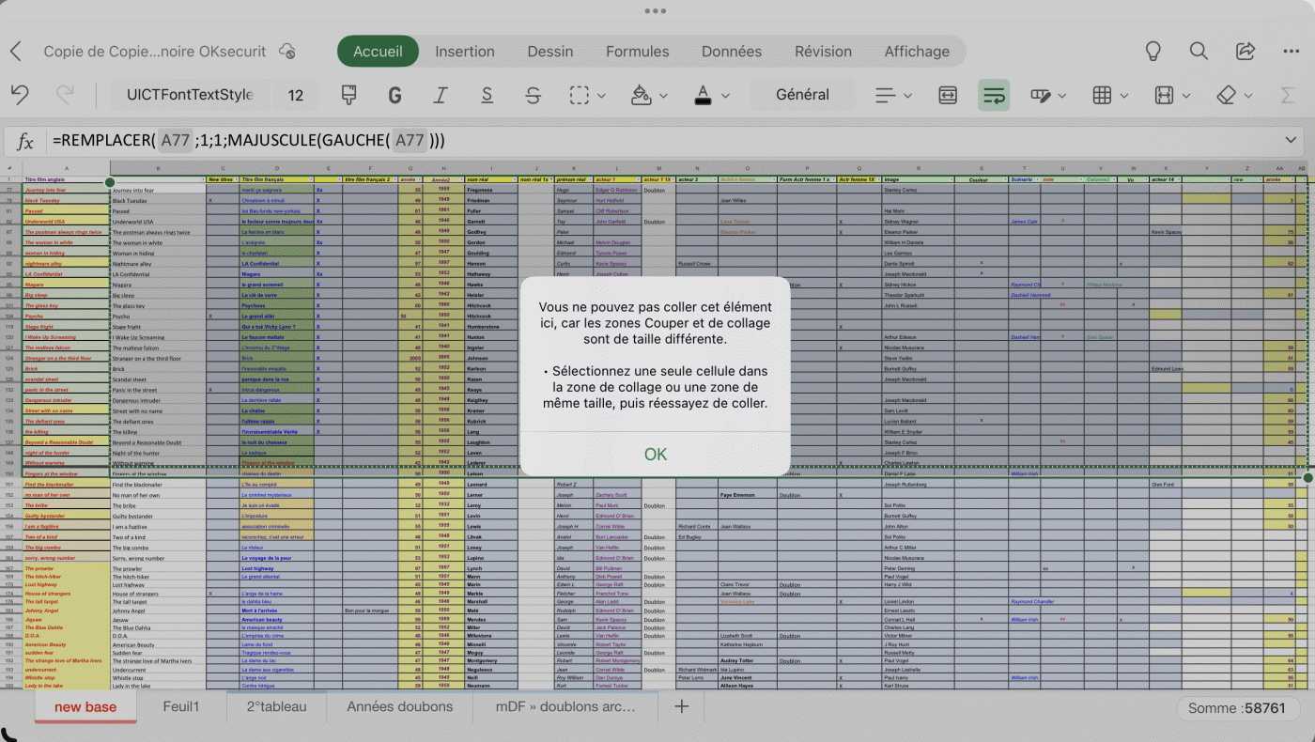1315x742 pixels.
Task: Open the cell borders tool
Action: (580, 95)
